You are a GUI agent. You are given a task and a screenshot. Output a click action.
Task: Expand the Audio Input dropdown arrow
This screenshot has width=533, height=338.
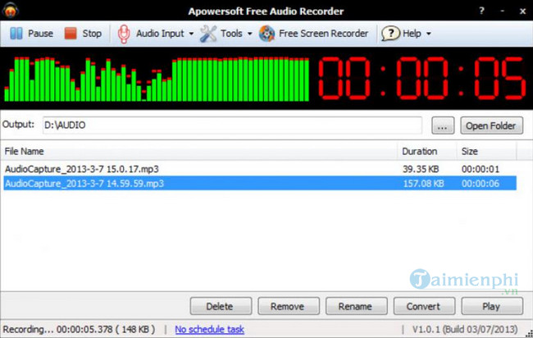click(x=191, y=34)
